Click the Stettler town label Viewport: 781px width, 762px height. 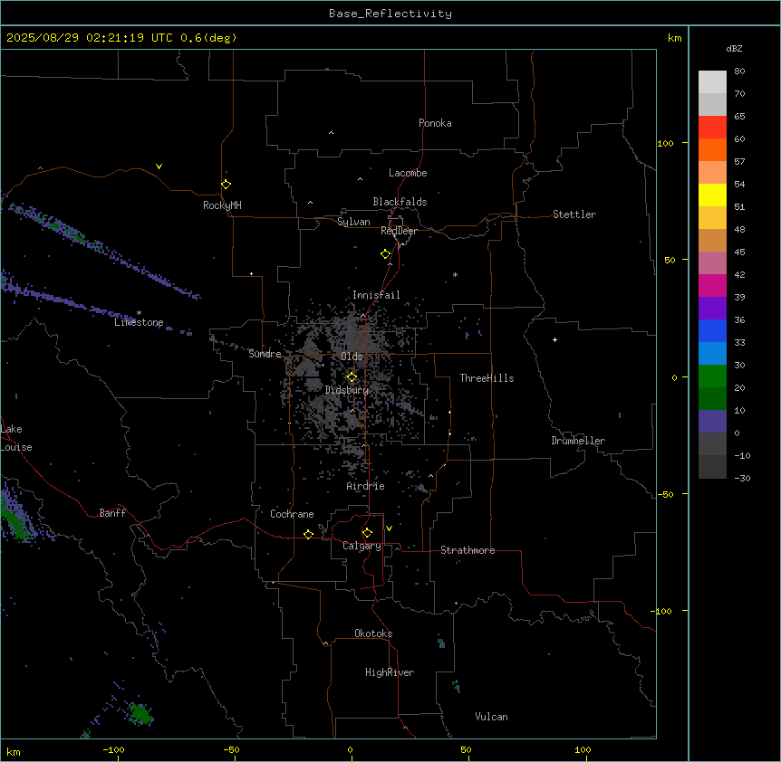(x=574, y=214)
